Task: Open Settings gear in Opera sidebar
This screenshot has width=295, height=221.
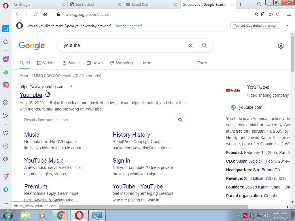Action: tap(6, 159)
